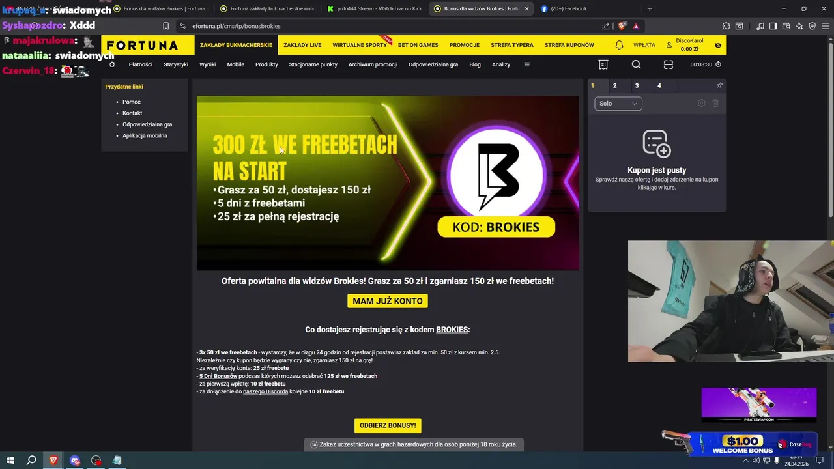This screenshot has height=469, width=834.
Task: Click the Fortuna logo
Action: (142, 45)
